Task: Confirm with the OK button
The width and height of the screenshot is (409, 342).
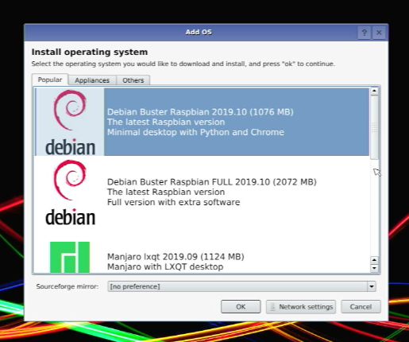Action: coord(241,307)
